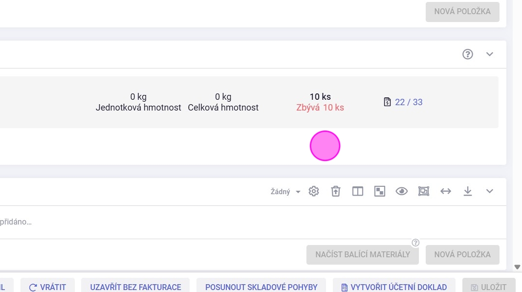Click the Vrátit button
The width and height of the screenshot is (522, 292).
(47, 287)
